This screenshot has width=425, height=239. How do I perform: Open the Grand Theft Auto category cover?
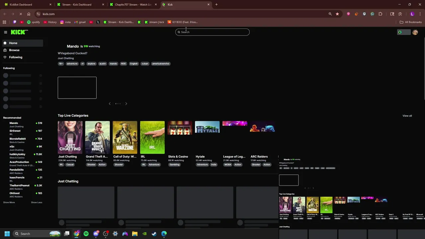click(97, 137)
